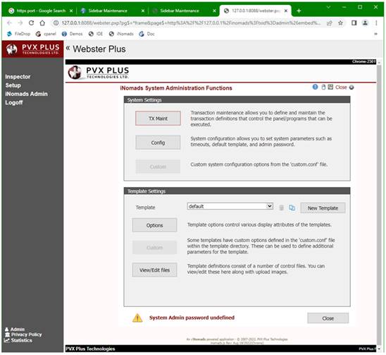Viewport: 386px width, 355px height.
Task: Click the PVX Plus sidebar logo
Action: tap(32, 49)
